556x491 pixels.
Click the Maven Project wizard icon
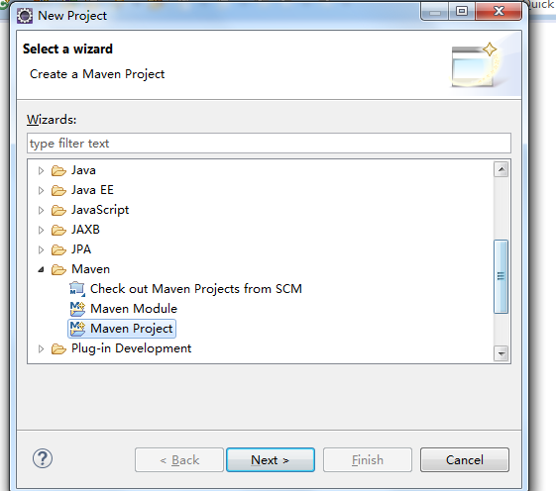click(x=77, y=329)
